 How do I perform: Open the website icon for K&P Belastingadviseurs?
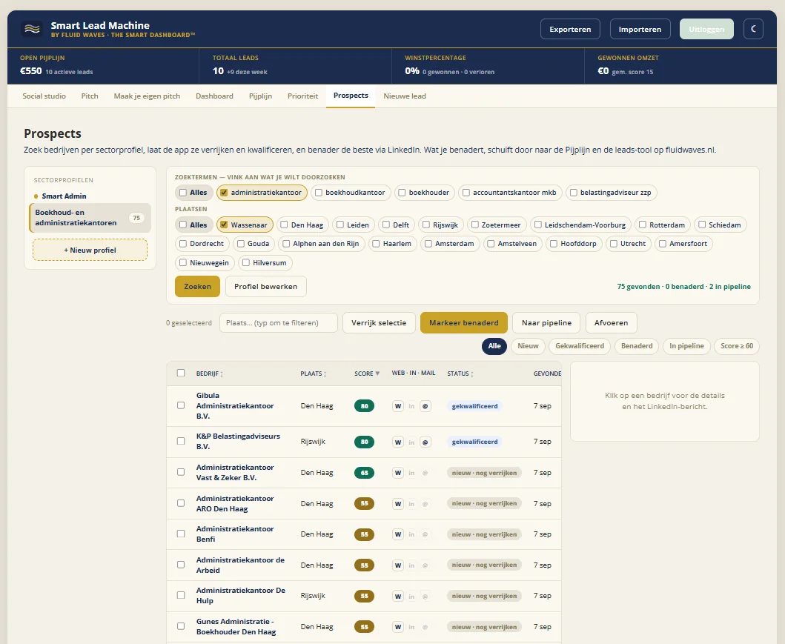(x=398, y=442)
